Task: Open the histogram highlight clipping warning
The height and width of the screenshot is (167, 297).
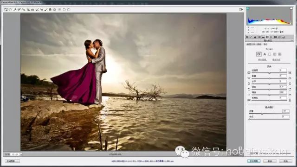Action: pyautogui.click(x=291, y=8)
